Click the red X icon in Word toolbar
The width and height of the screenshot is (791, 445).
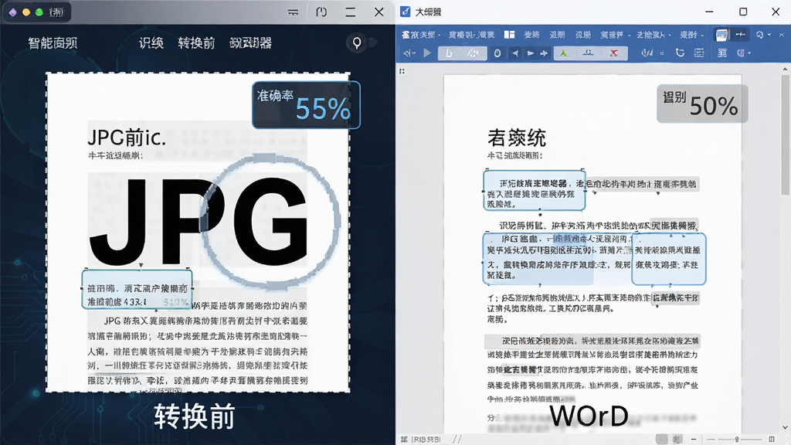tap(614, 53)
